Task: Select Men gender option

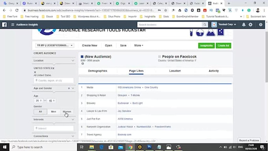Action: (54, 112)
